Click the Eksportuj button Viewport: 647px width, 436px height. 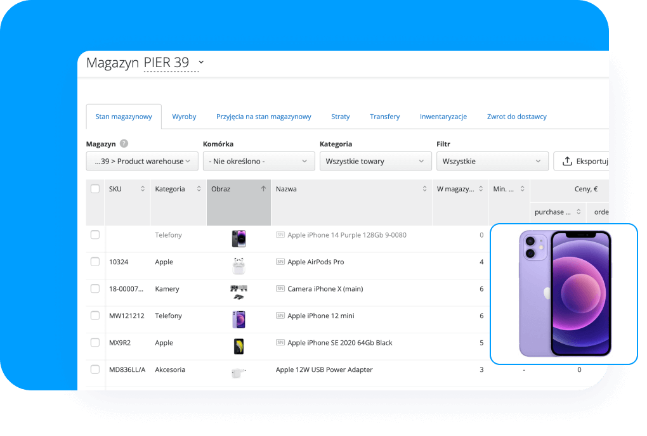click(x=582, y=162)
